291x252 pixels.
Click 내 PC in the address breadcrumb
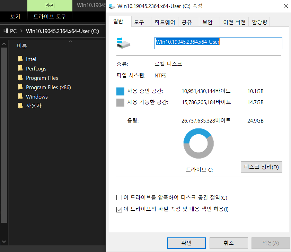coord(10,31)
